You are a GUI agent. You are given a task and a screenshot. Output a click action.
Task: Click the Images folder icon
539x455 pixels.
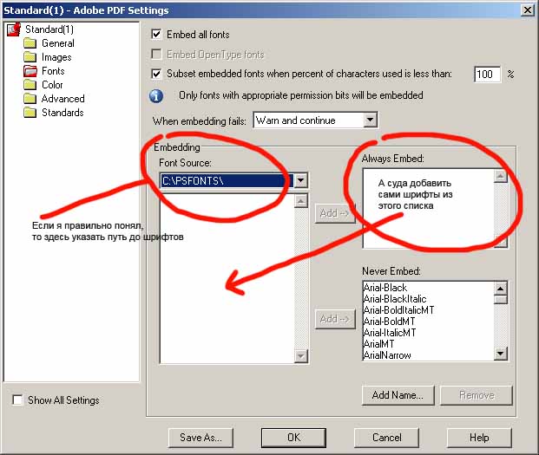pos(30,57)
